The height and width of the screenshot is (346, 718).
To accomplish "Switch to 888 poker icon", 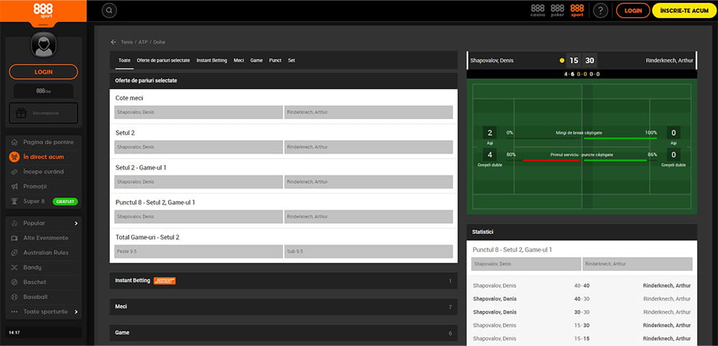I will (x=557, y=10).
